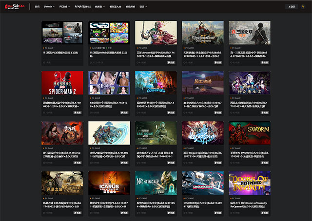Expand the Switch dropdown menu

[49, 7]
